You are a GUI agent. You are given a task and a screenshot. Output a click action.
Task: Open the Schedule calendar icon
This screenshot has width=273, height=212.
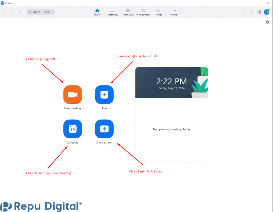click(x=73, y=129)
